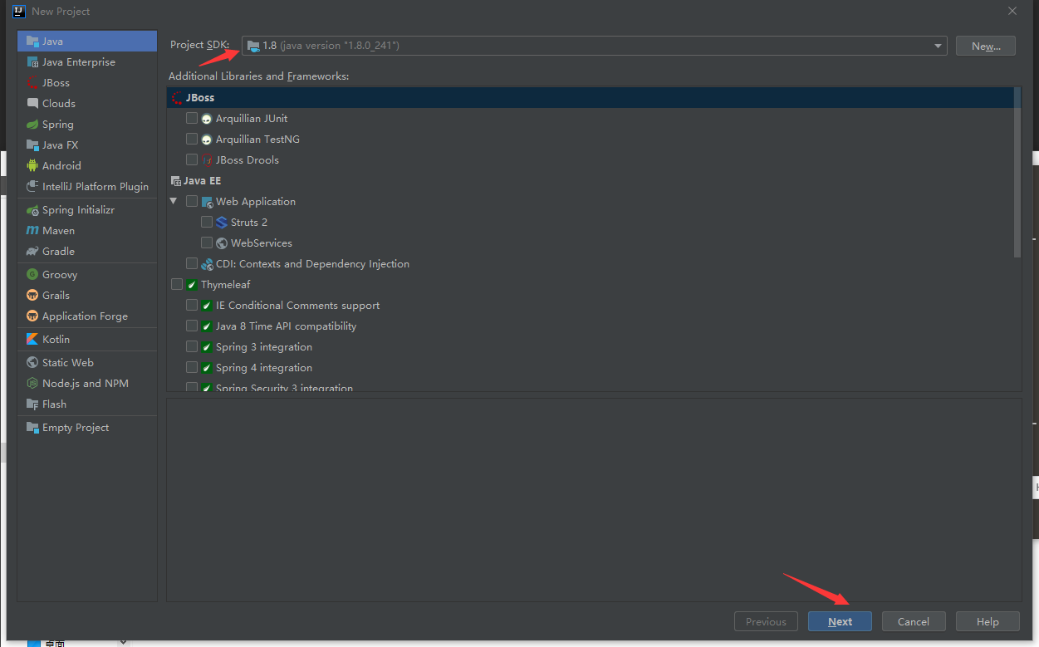
Task: Enable the Arquillian JUnit checkbox
Action: pos(192,118)
